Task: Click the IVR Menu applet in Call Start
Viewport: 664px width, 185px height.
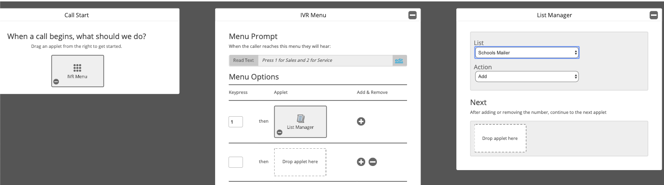Action: [x=78, y=71]
